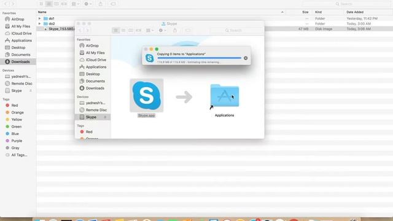Select Downloads in the back window sidebar

pyautogui.click(x=18, y=61)
